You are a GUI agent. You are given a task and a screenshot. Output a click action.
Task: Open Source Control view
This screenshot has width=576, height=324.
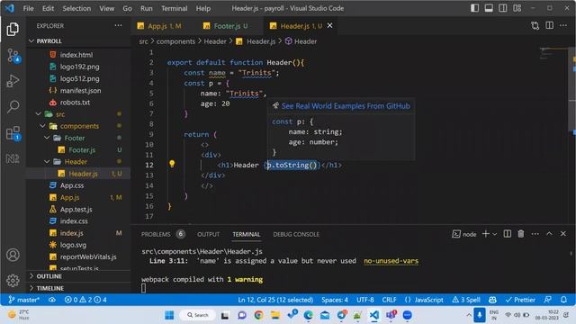pyautogui.click(x=13, y=56)
